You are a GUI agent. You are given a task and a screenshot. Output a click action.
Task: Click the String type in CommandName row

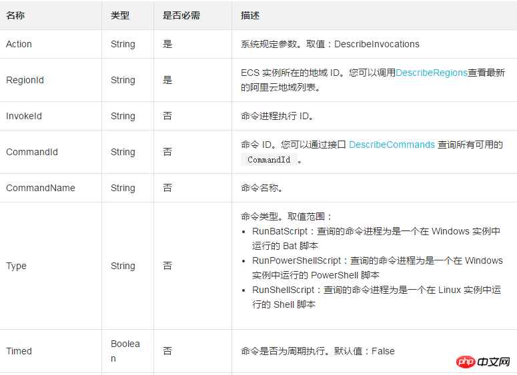click(123, 188)
